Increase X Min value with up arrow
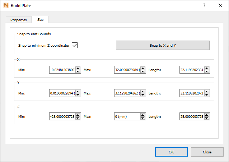This screenshot has width=229, height=162. click(x=78, y=68)
